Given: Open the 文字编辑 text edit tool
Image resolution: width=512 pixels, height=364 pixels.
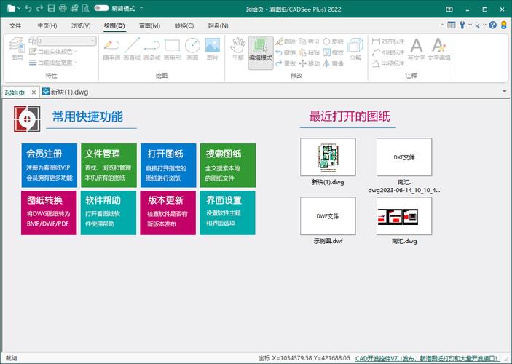Looking at the screenshot, I should coord(439,49).
